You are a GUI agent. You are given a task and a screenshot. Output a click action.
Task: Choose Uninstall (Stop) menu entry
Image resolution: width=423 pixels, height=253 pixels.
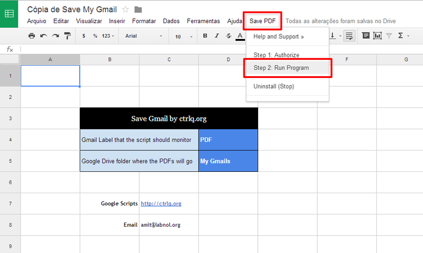(287, 87)
